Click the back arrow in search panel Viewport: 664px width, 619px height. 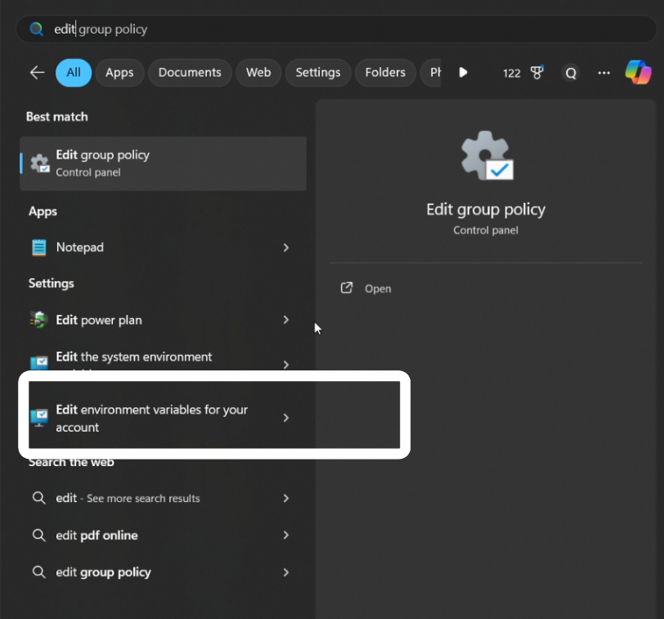37,73
